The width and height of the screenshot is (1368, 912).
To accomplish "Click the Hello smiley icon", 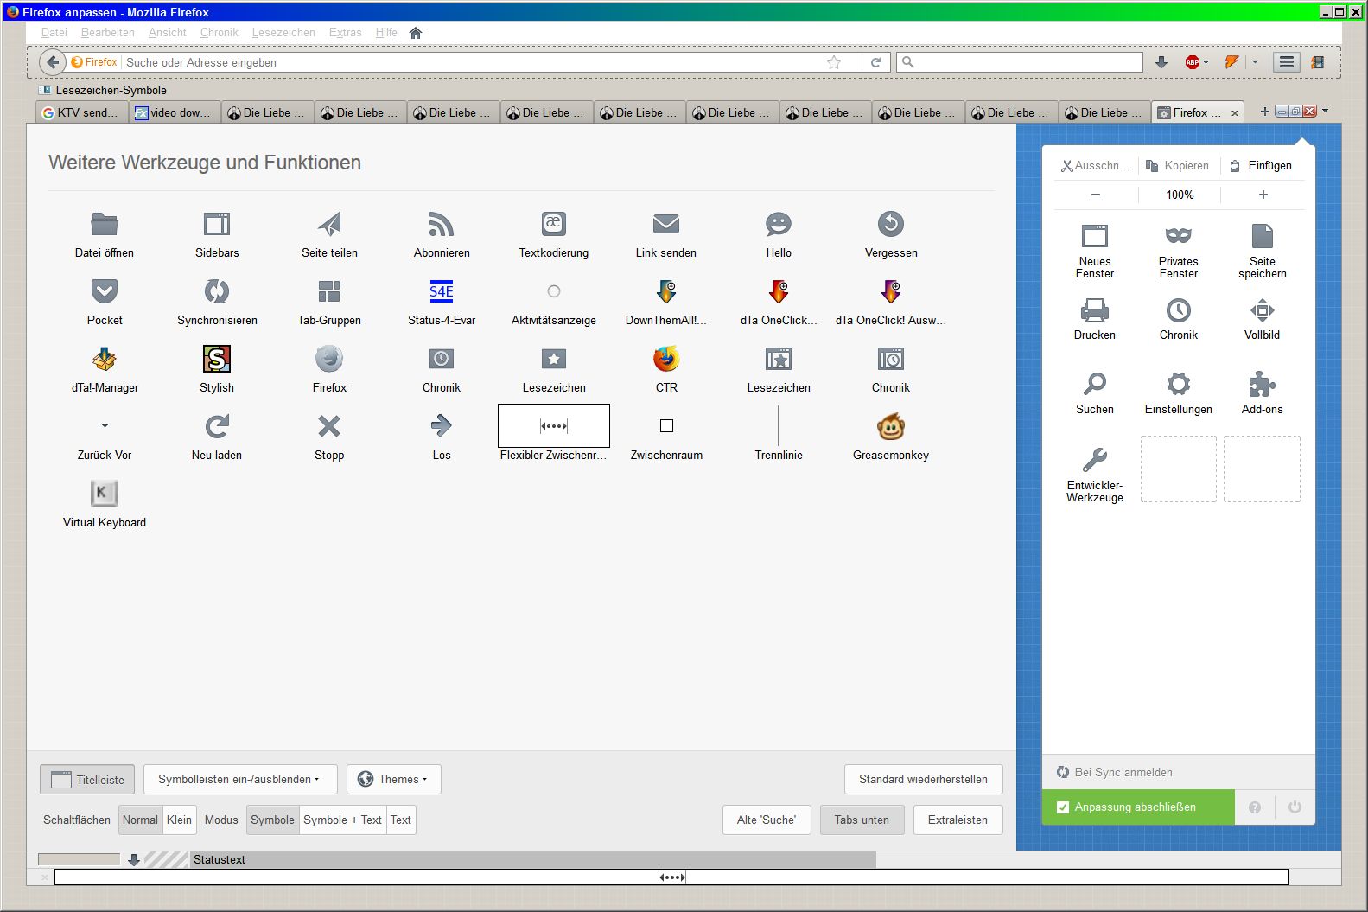I will click(x=779, y=224).
